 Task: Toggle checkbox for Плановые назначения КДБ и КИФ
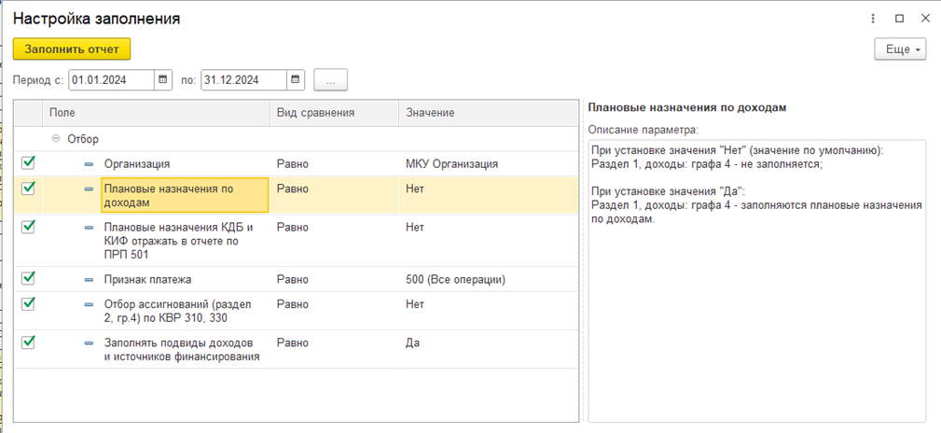tap(28, 227)
